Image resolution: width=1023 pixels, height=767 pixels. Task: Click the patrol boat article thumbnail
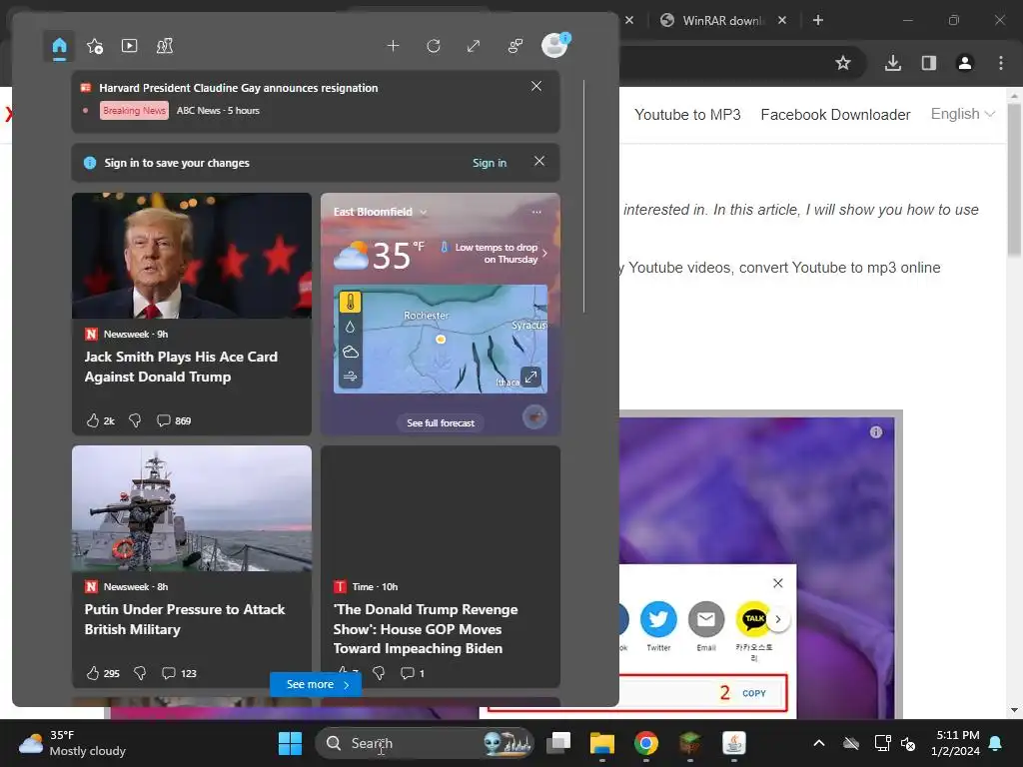click(x=192, y=508)
